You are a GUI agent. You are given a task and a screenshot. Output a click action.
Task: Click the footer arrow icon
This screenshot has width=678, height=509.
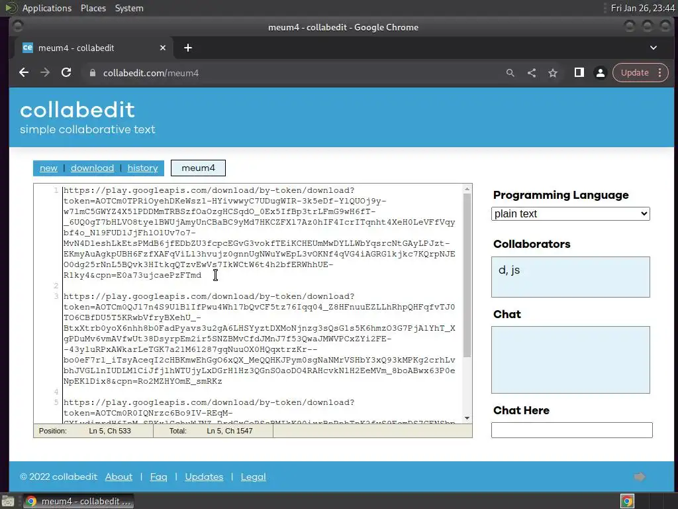pos(640,477)
